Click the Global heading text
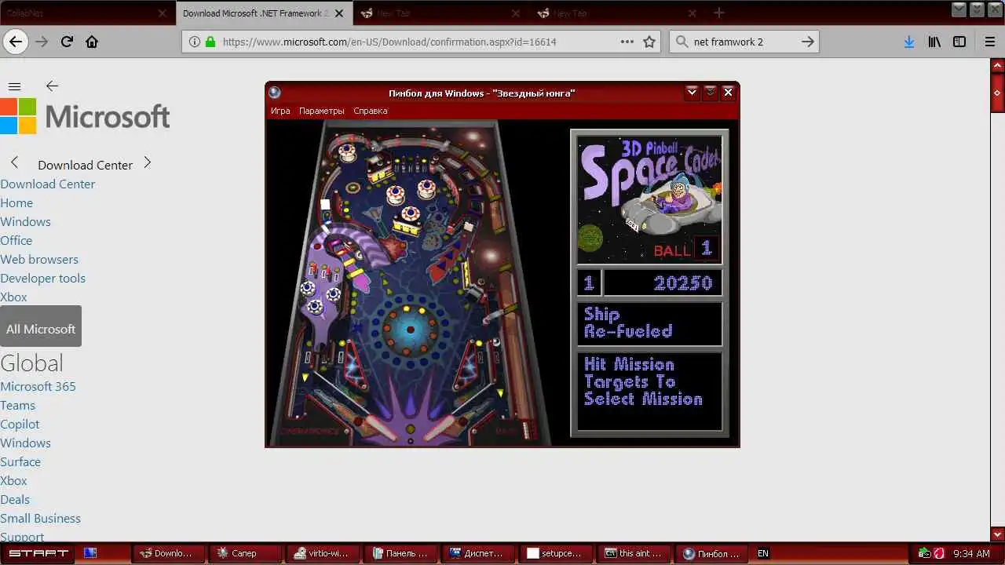Image resolution: width=1005 pixels, height=565 pixels. tap(31, 363)
